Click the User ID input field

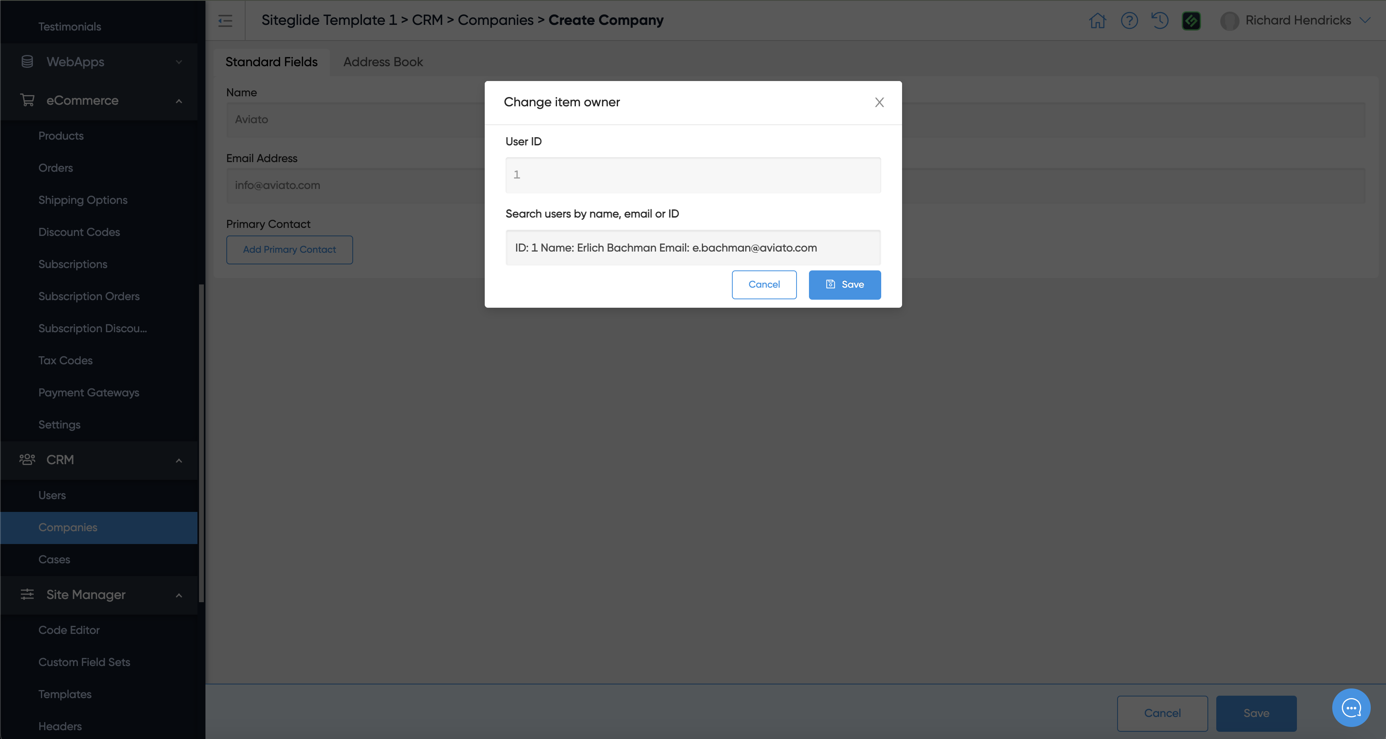(693, 175)
